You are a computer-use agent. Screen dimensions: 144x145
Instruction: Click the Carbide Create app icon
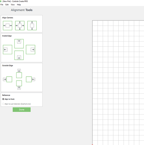1,1
